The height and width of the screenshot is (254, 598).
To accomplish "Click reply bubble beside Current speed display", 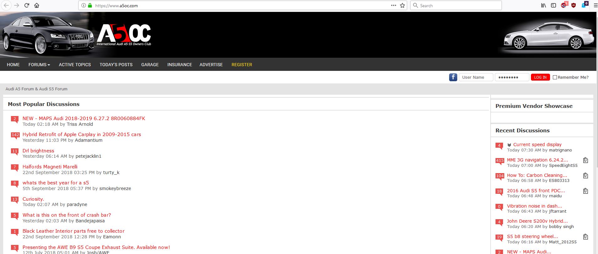I will coord(499,146).
